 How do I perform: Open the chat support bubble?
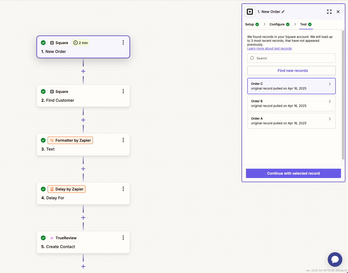pyautogui.click(x=335, y=260)
